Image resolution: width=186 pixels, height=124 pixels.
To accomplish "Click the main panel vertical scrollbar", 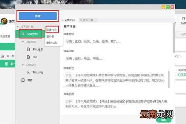I will (174, 38).
